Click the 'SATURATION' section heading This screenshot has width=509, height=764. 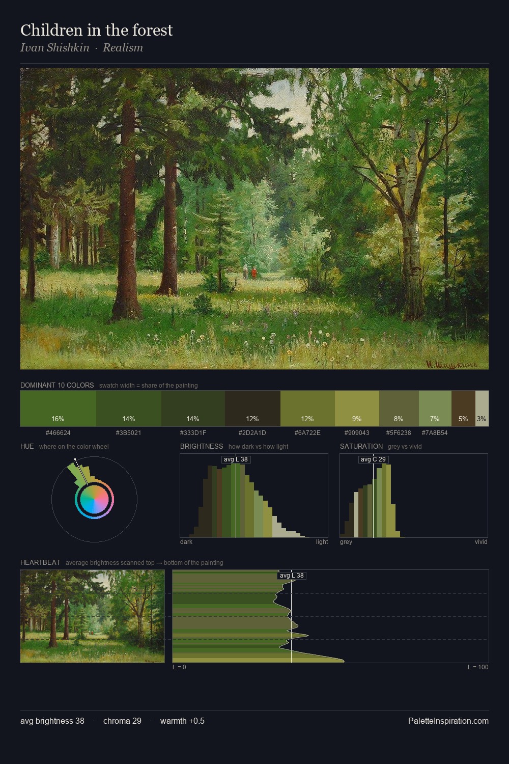point(361,446)
